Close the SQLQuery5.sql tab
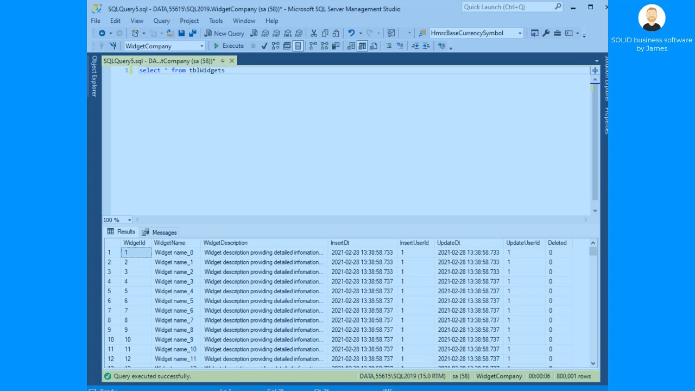This screenshot has width=695, height=391. pos(232,61)
